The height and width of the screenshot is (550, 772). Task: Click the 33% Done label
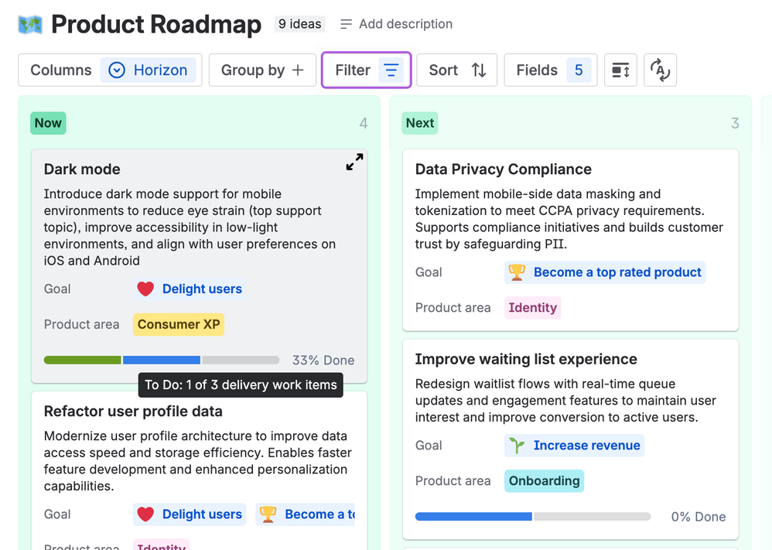click(323, 360)
